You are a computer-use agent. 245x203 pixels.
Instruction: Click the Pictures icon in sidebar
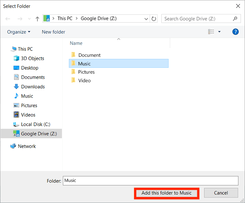click(x=16, y=106)
